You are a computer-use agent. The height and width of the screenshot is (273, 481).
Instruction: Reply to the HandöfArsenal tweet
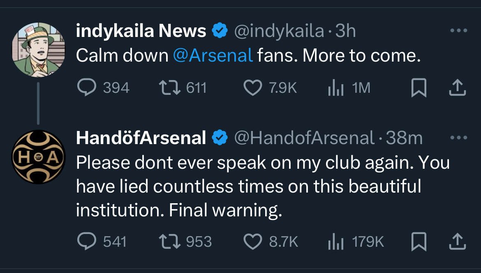(x=86, y=242)
